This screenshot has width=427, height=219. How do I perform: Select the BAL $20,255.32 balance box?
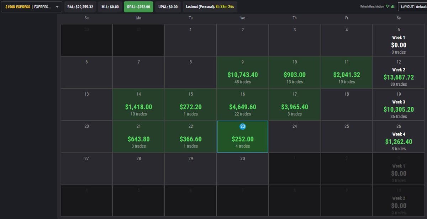[80, 7]
